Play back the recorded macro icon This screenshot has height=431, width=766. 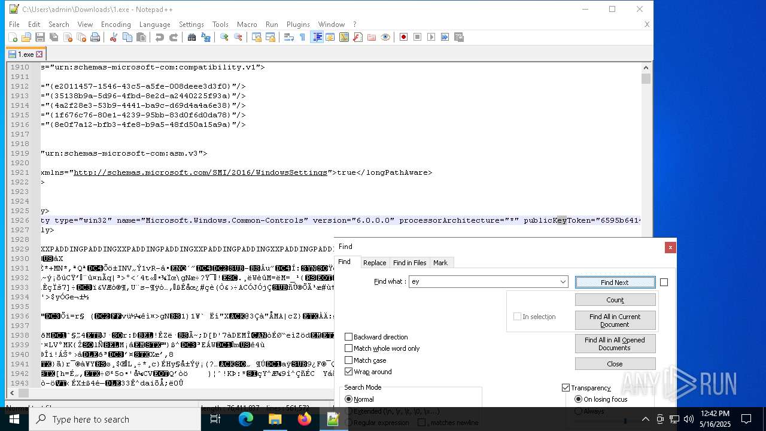pos(431,37)
